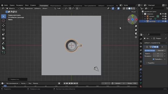Viewport: 168px width, 94px height.
Task: Open the Файл menu
Action: pos(6,5)
